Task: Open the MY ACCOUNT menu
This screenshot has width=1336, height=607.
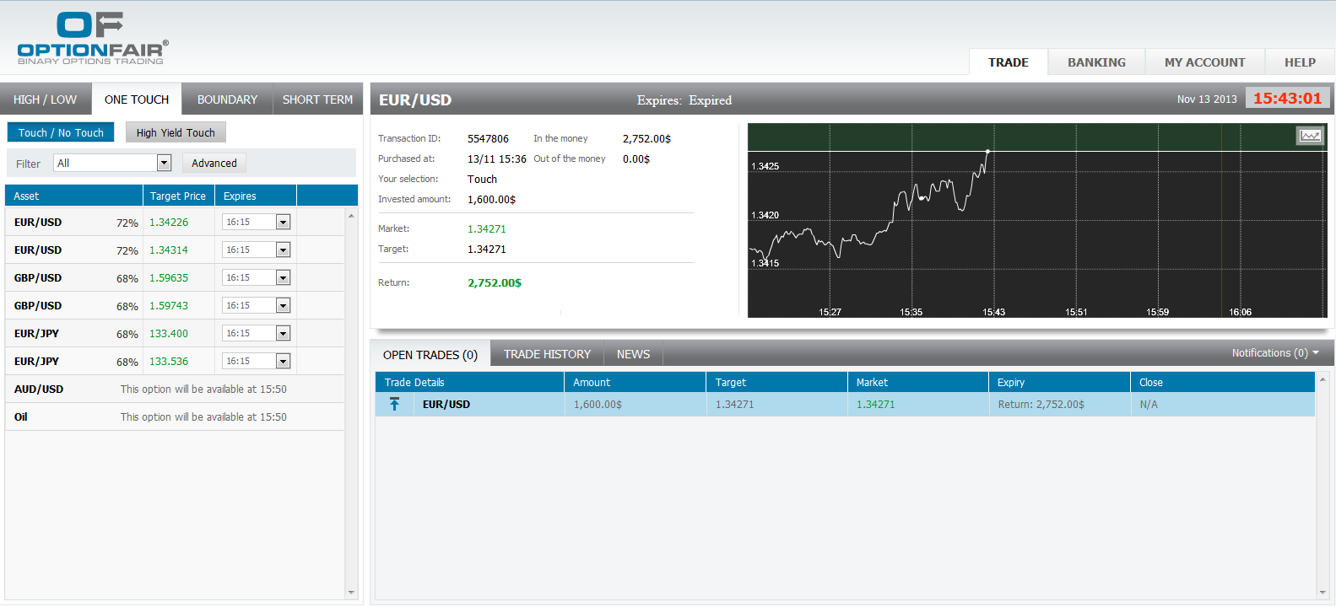Action: (1204, 62)
